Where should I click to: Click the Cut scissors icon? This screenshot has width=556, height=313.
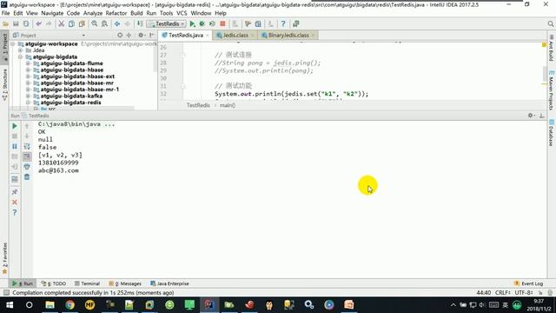(62, 23)
